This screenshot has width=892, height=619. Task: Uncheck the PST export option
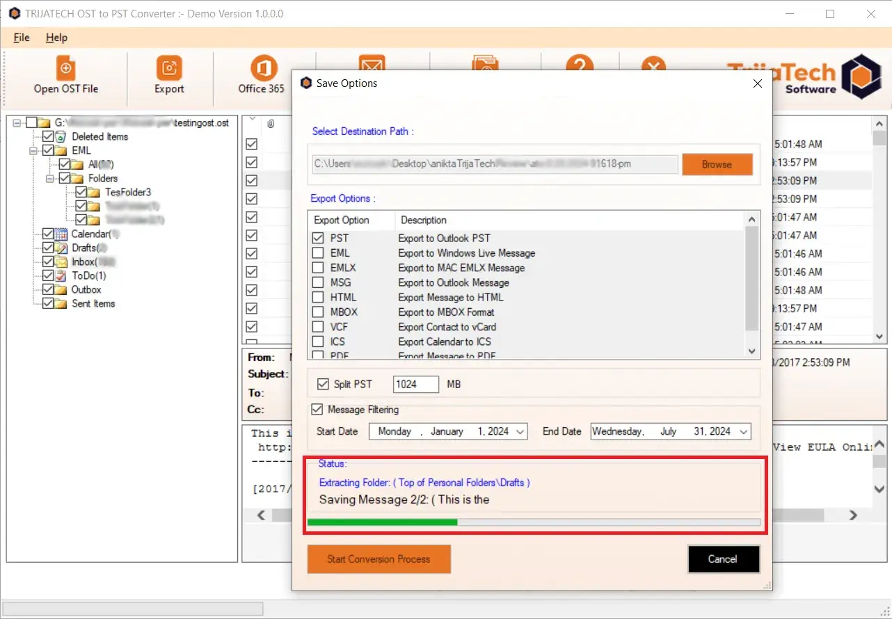click(x=318, y=238)
